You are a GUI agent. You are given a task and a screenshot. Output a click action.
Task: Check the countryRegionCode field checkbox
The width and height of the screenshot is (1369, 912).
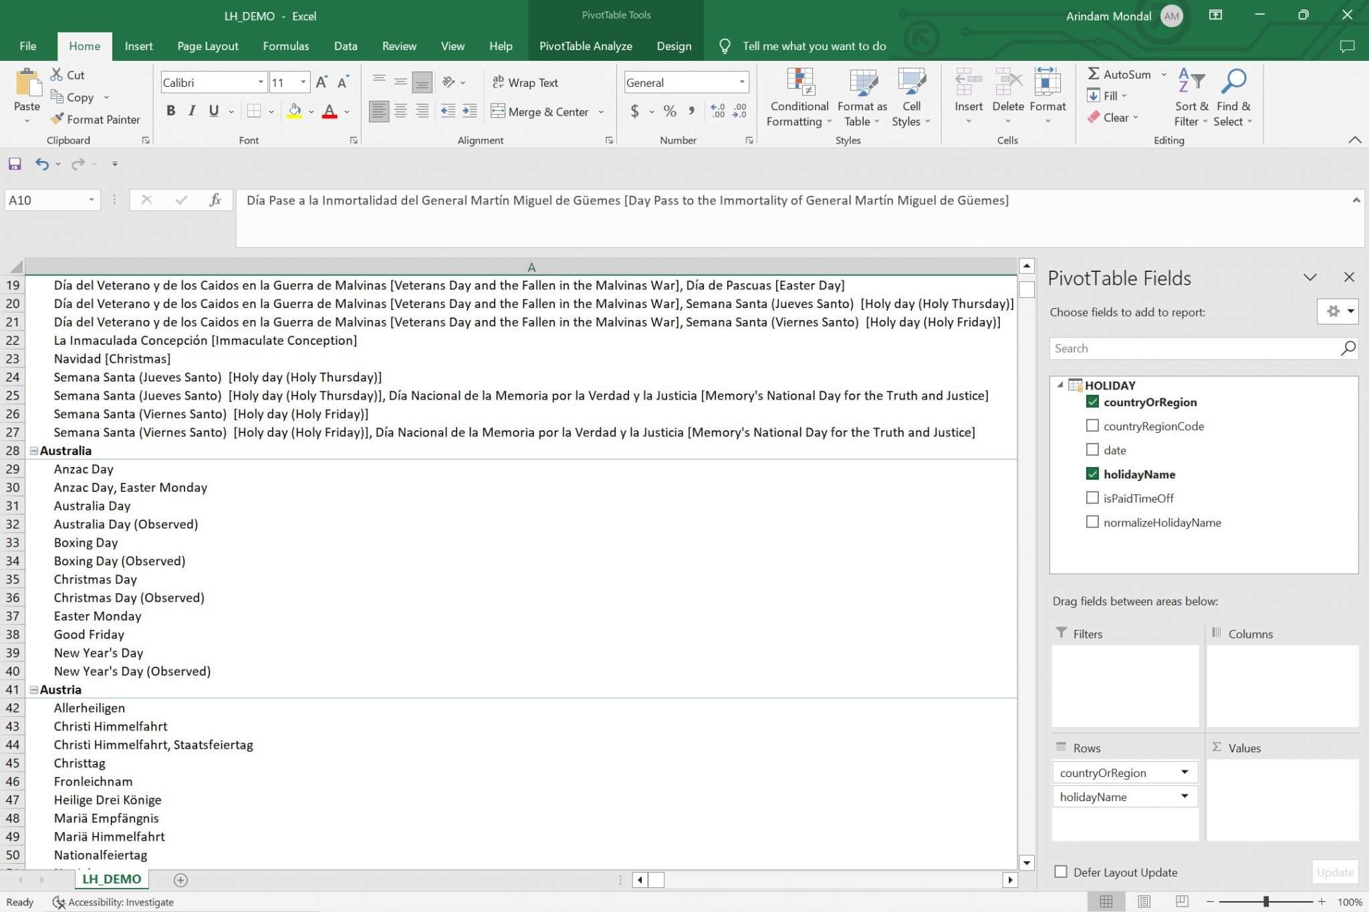point(1092,426)
